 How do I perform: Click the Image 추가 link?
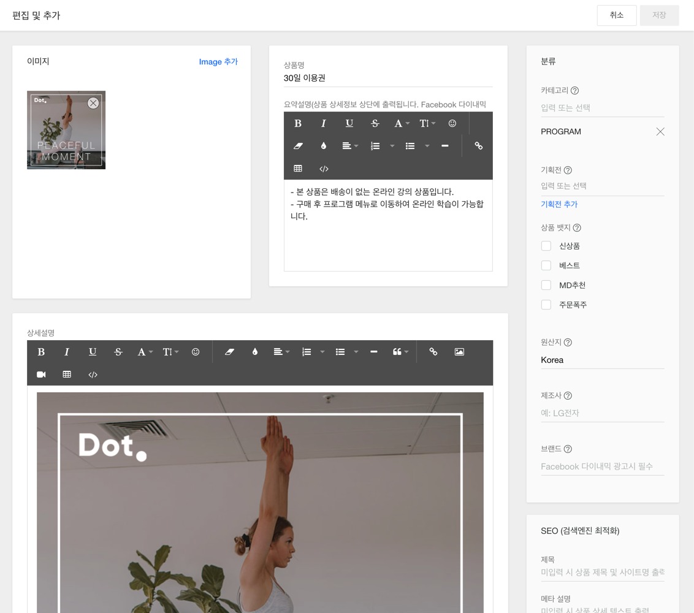pos(218,61)
